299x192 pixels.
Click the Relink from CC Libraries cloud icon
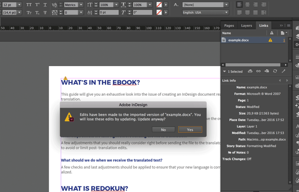250,71
